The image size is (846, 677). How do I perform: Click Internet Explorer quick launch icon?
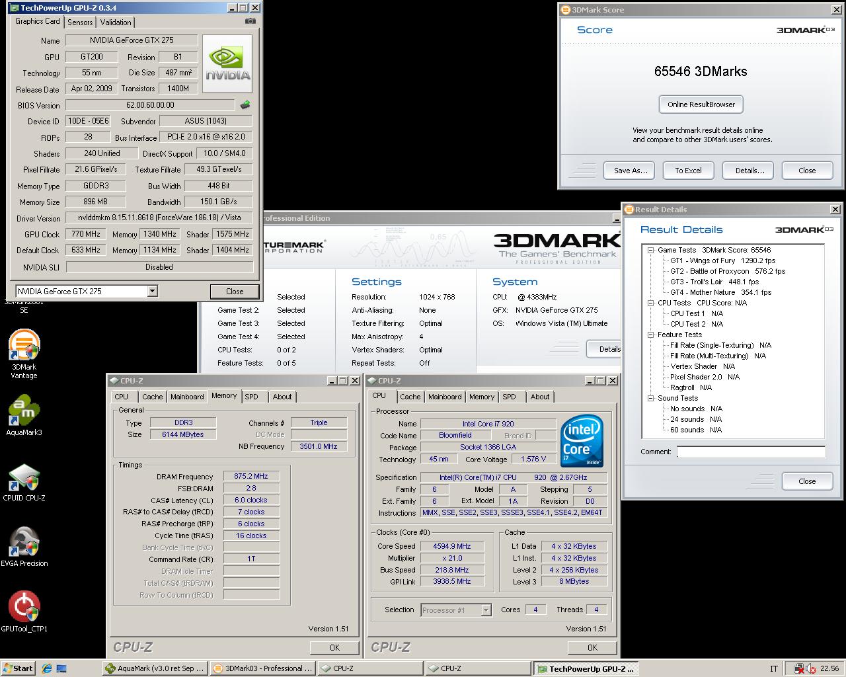coord(47,668)
